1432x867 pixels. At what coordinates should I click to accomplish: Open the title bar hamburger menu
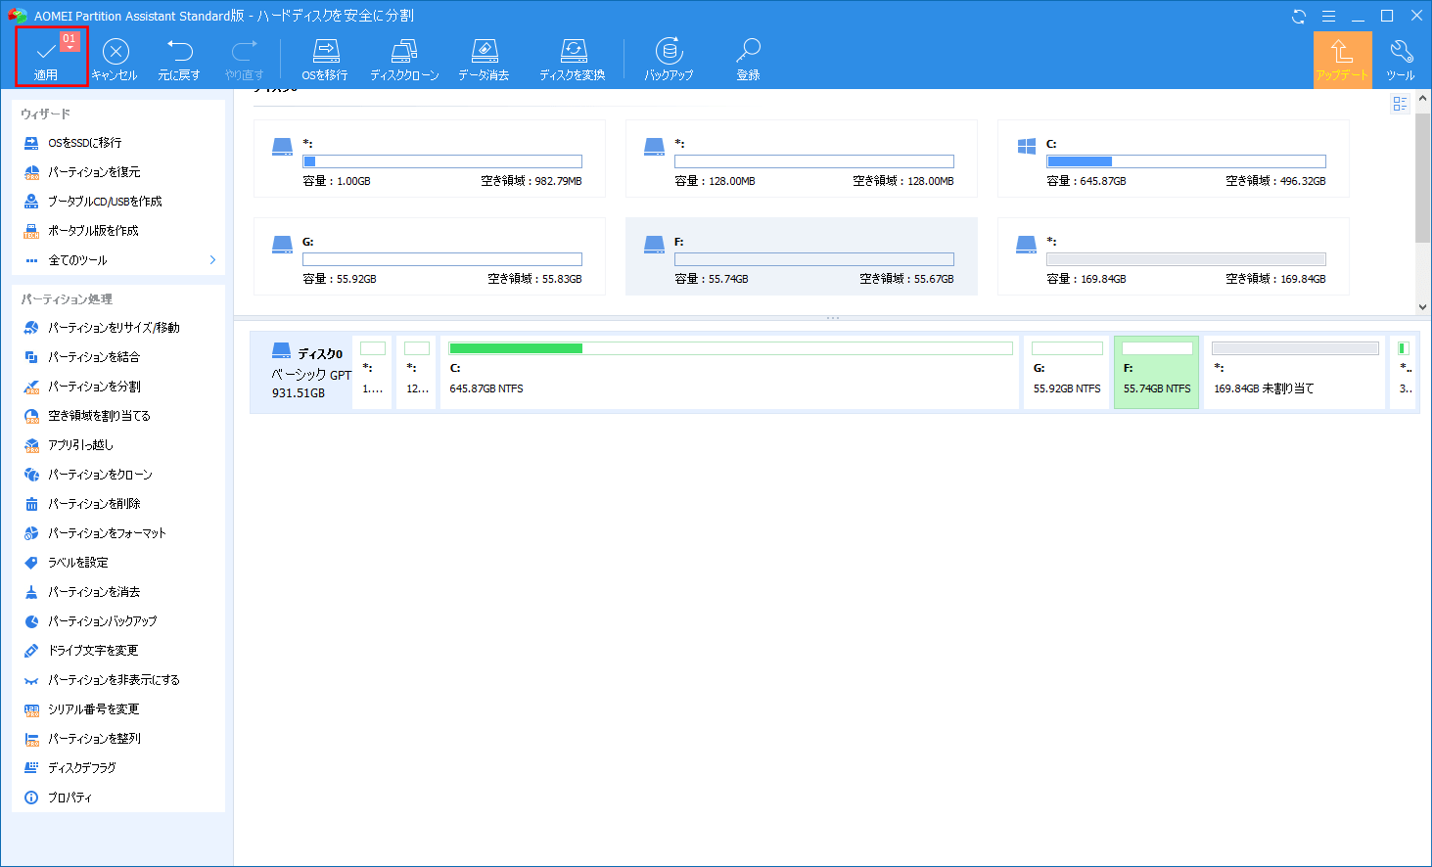tap(1328, 16)
